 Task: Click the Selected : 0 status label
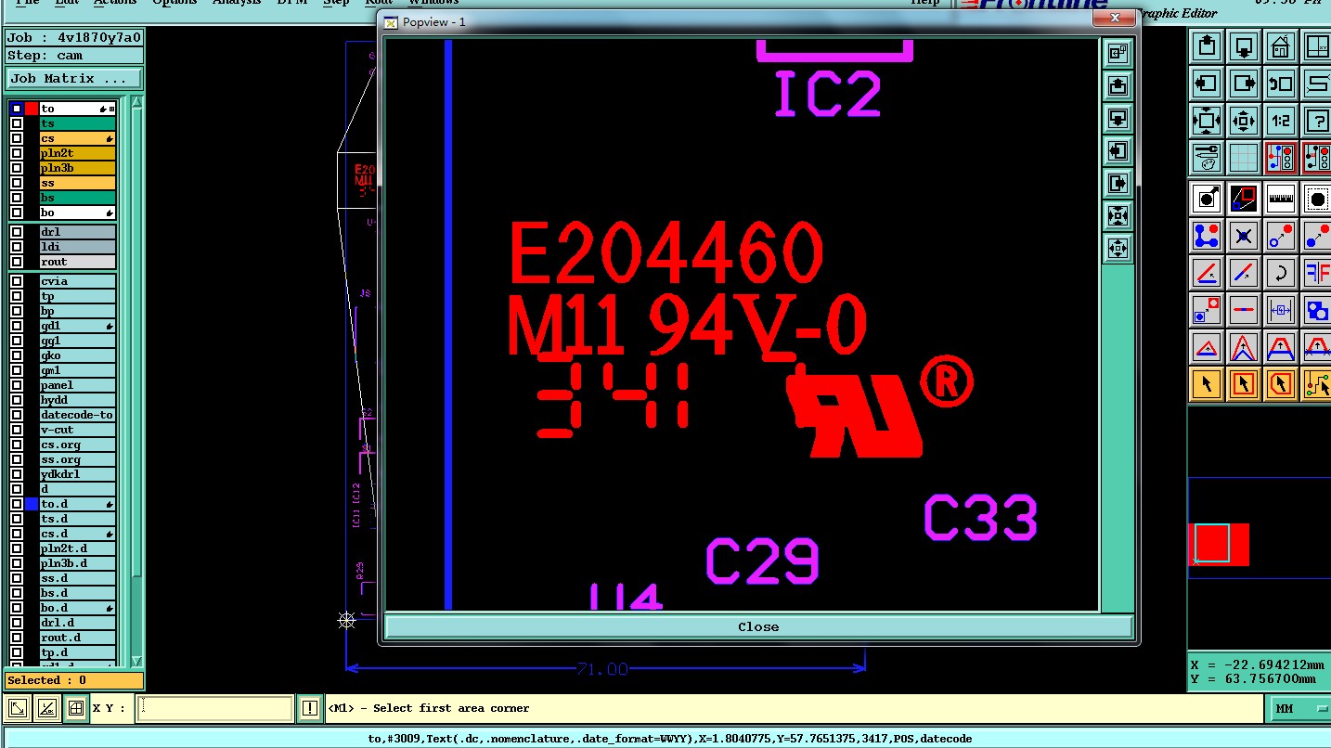pos(74,680)
